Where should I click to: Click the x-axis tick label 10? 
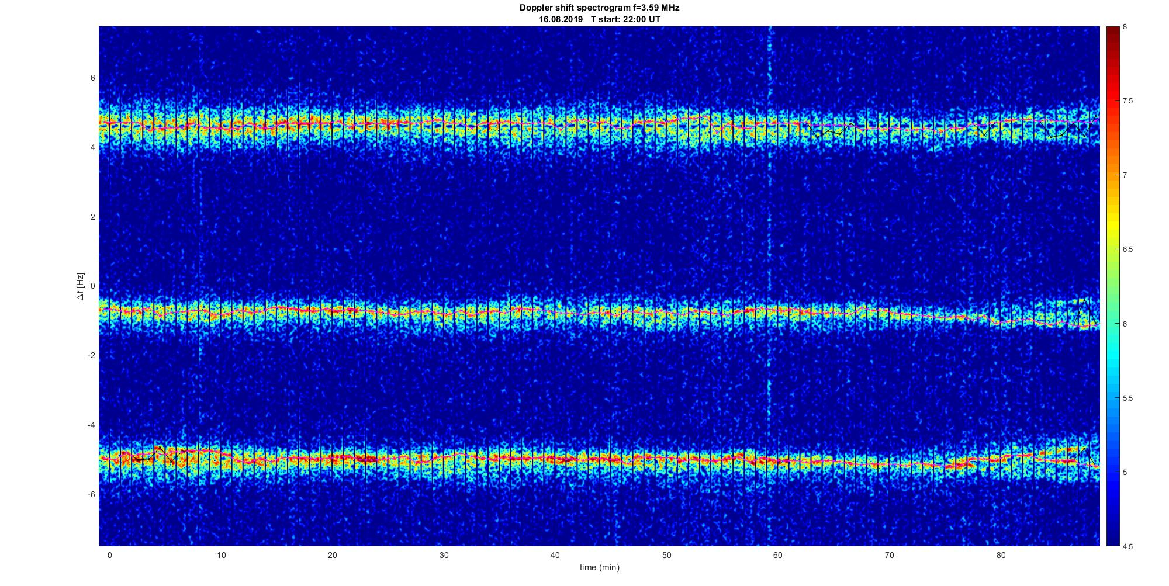221,555
